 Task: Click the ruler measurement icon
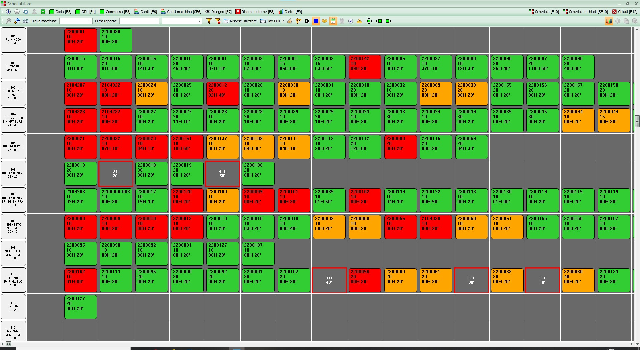[299, 21]
